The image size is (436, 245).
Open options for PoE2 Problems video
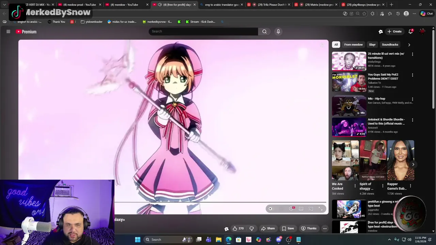pos(412,75)
